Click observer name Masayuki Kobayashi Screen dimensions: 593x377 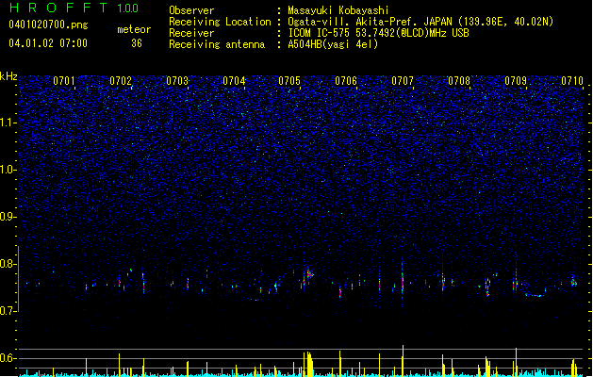tap(338, 10)
